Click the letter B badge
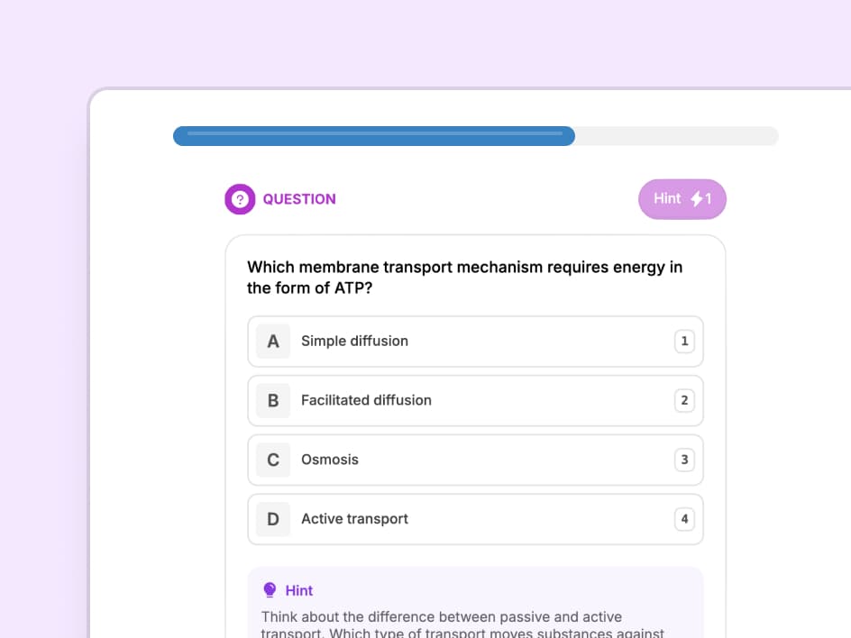 [273, 401]
